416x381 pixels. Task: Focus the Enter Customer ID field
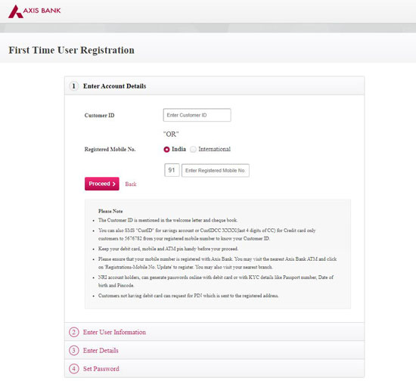coord(197,115)
